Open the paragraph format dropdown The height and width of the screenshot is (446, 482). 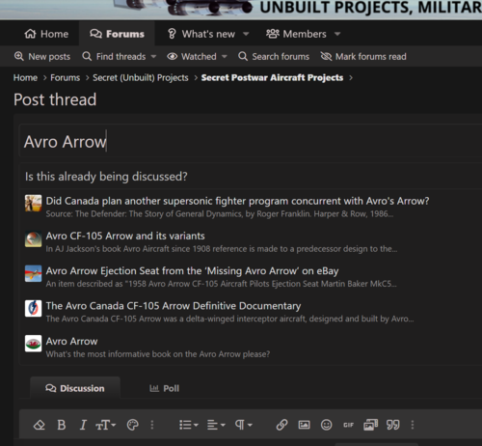243,425
